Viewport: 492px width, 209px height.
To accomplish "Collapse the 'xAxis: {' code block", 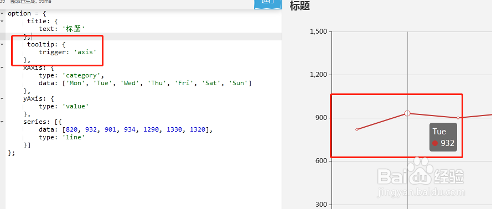I will tap(2, 67).
